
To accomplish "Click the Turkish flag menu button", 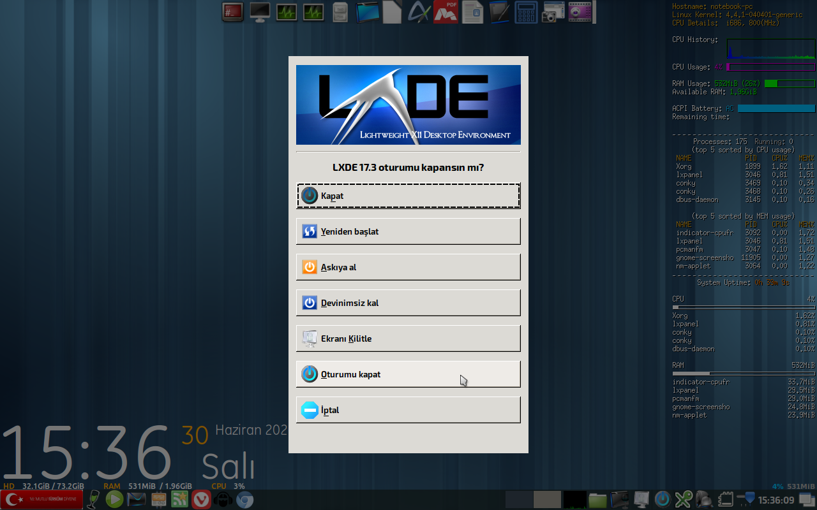I will (42, 500).
